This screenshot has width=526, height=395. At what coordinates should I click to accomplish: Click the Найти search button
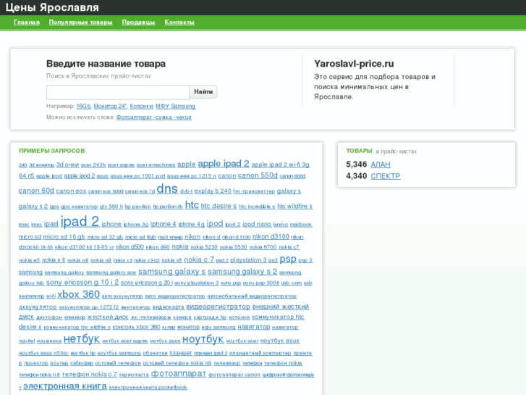[203, 92]
